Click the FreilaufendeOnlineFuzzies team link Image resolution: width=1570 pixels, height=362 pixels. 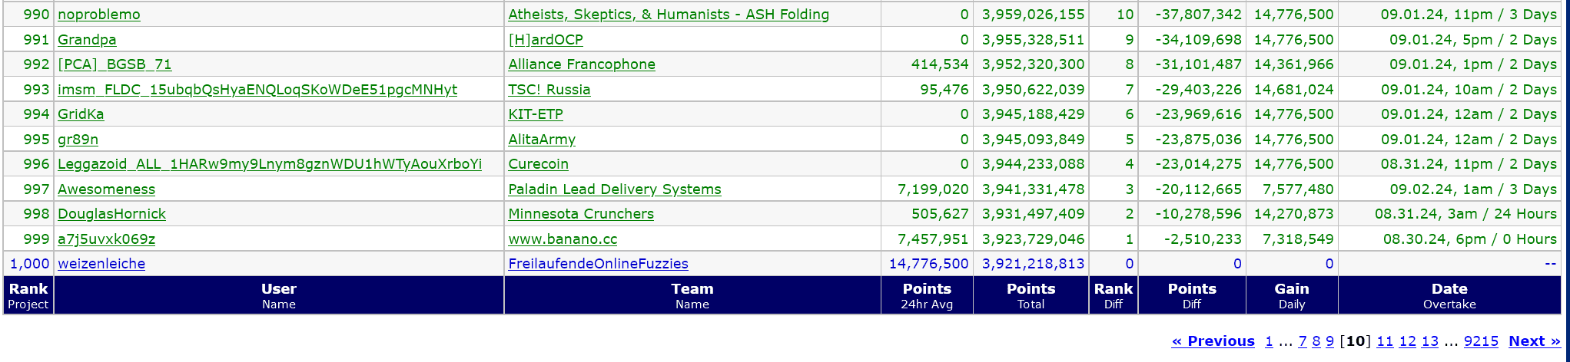click(x=598, y=264)
